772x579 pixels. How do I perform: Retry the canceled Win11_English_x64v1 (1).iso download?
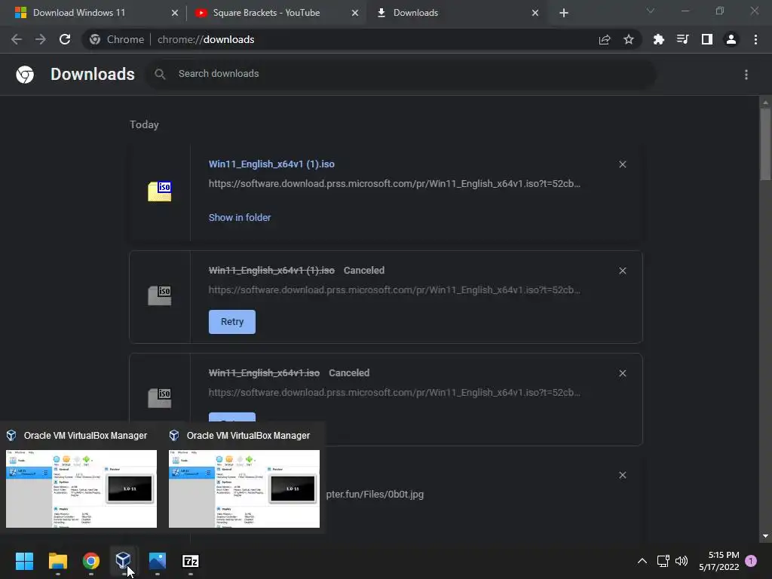pos(232,321)
